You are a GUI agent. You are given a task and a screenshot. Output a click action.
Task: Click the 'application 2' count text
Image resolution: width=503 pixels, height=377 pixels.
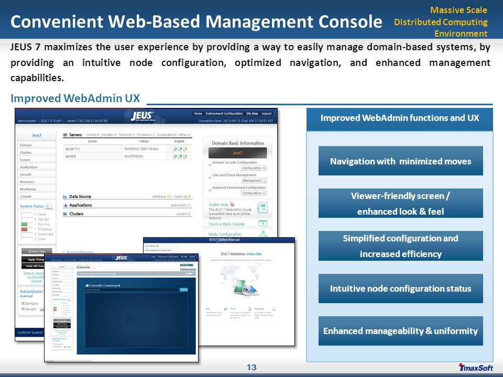pos(180,205)
